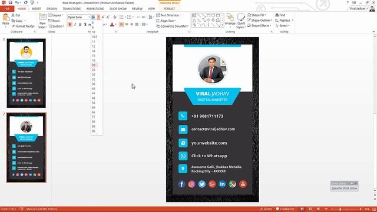
Task: Open the font color A swatch
Action: (x=112, y=24)
